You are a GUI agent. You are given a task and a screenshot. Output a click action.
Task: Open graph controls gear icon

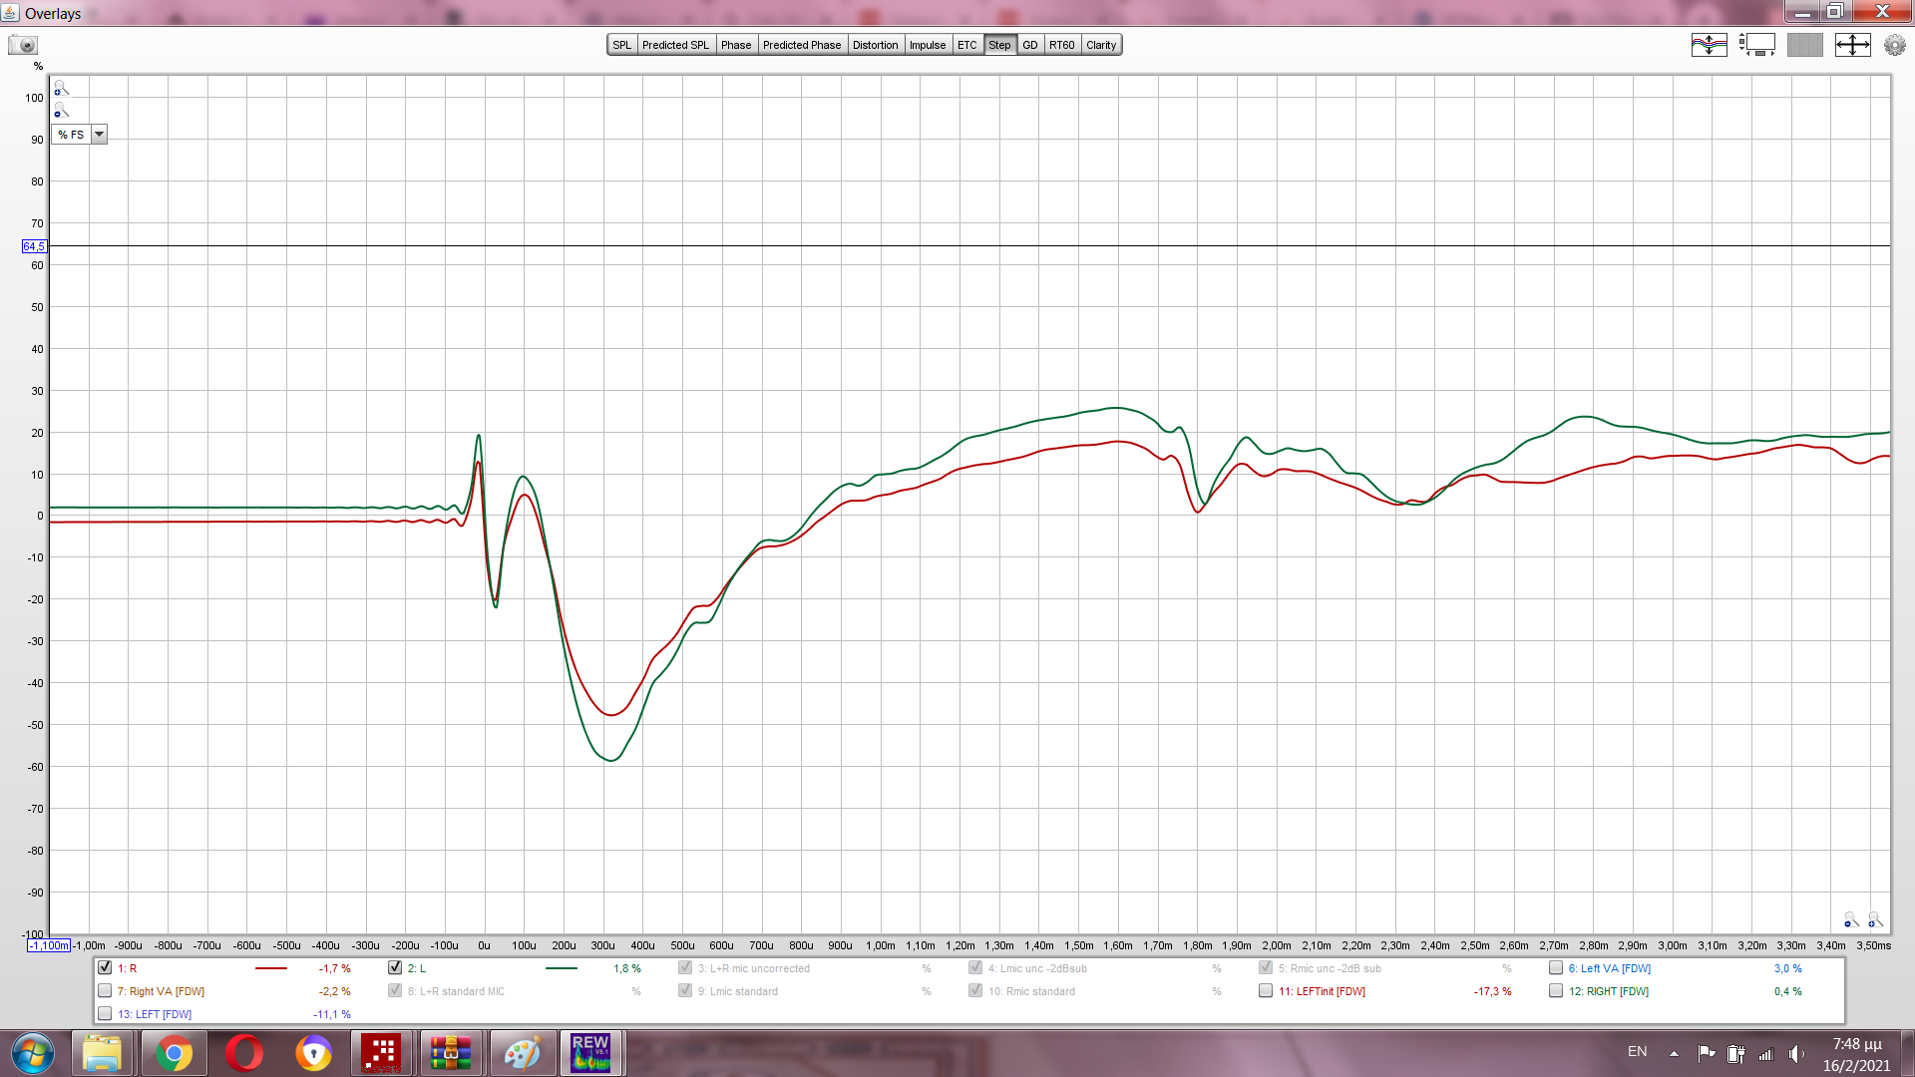[x=1894, y=45]
